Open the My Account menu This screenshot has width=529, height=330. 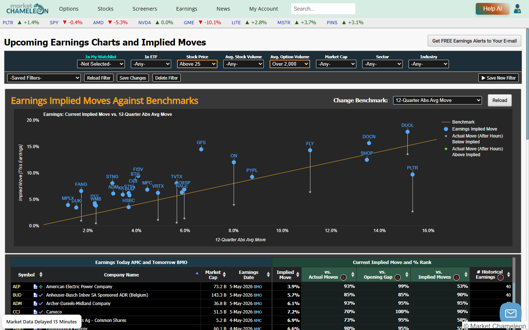point(264,9)
